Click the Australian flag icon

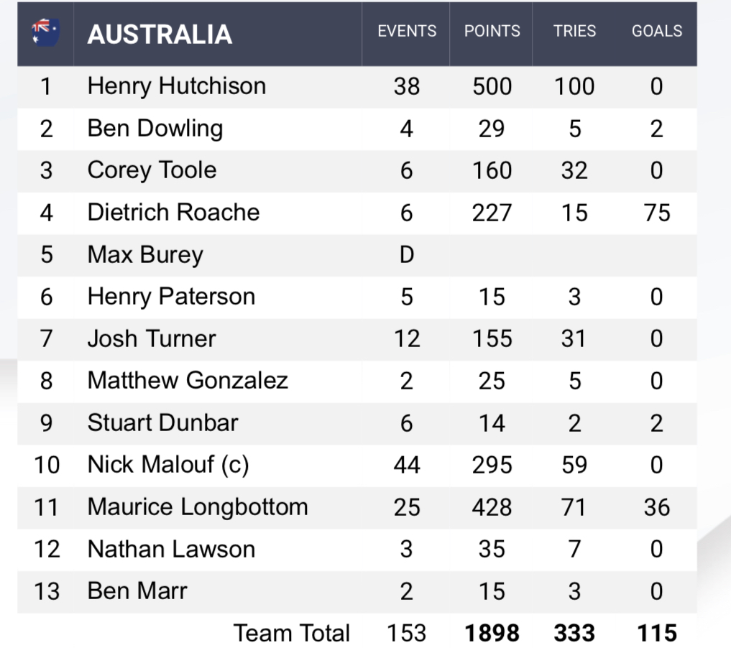(45, 33)
